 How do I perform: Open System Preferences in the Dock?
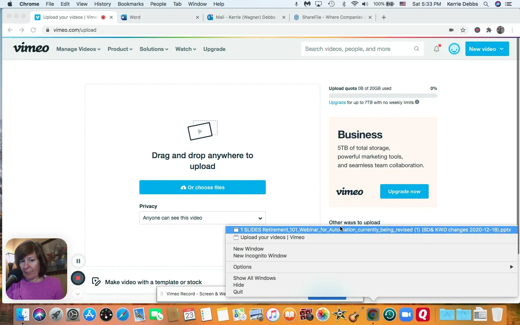coord(73,315)
